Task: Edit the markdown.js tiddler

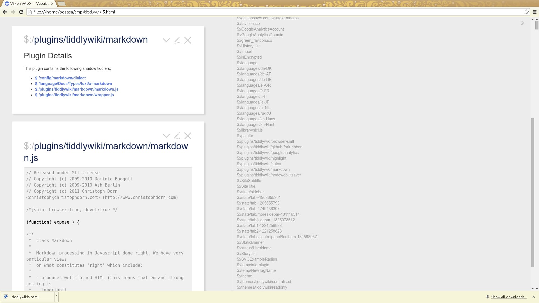Action: (x=177, y=136)
